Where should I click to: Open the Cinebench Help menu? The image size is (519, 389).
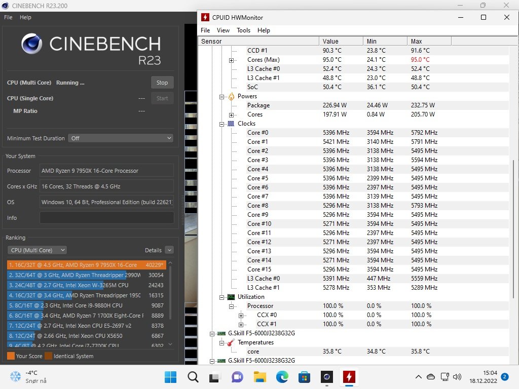(25, 17)
